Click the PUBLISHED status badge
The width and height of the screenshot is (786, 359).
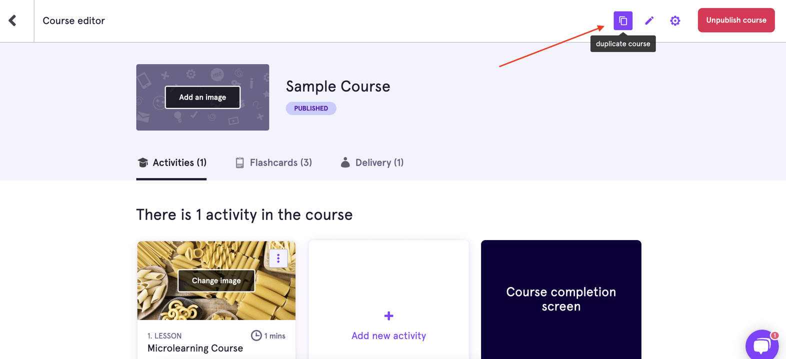coord(310,108)
